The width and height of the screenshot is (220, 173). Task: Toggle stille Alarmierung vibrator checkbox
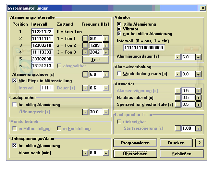coord(119,24)
